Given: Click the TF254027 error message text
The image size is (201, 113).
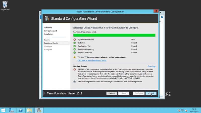Looking at the screenshot, I should click(x=102, y=57).
